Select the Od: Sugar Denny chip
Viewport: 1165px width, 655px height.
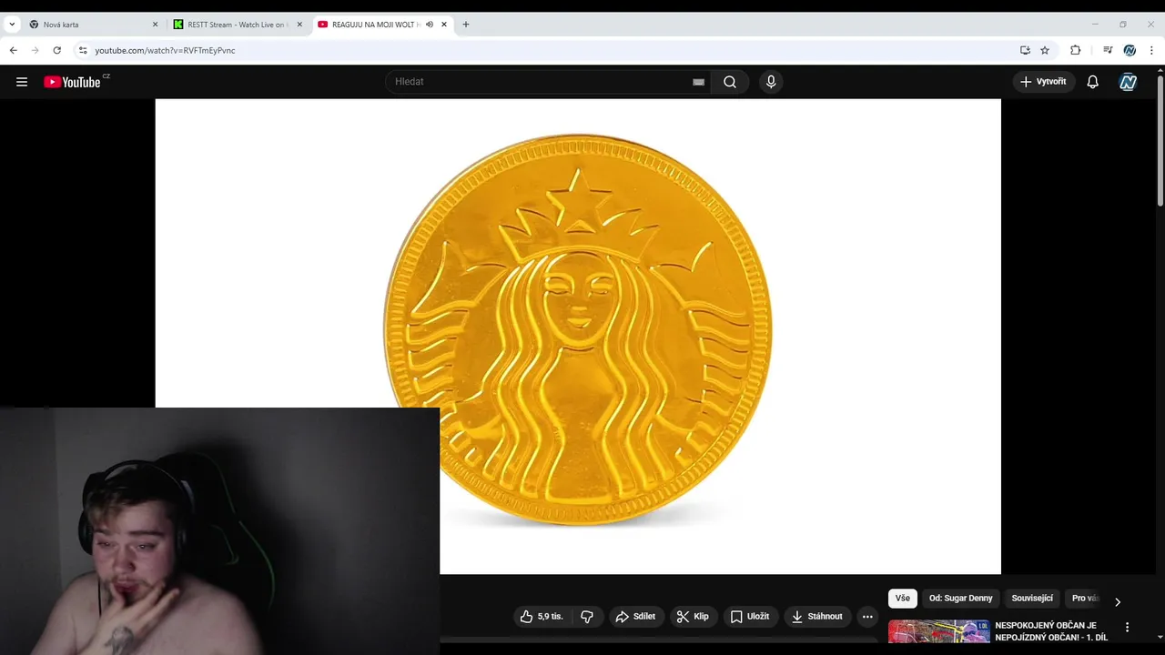[960, 599]
